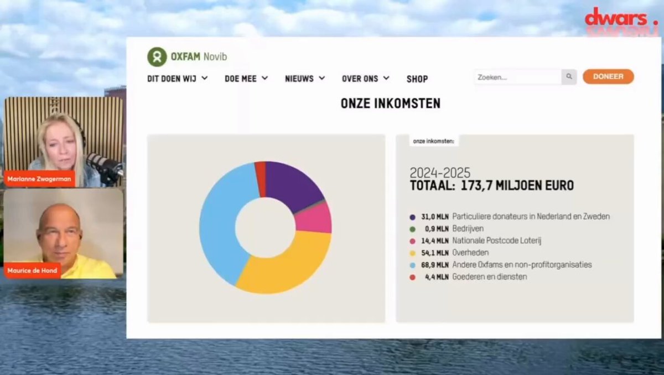The height and width of the screenshot is (375, 664).
Task: Click the 'Nationale Postcode Loterij' label
Action: tap(496, 241)
